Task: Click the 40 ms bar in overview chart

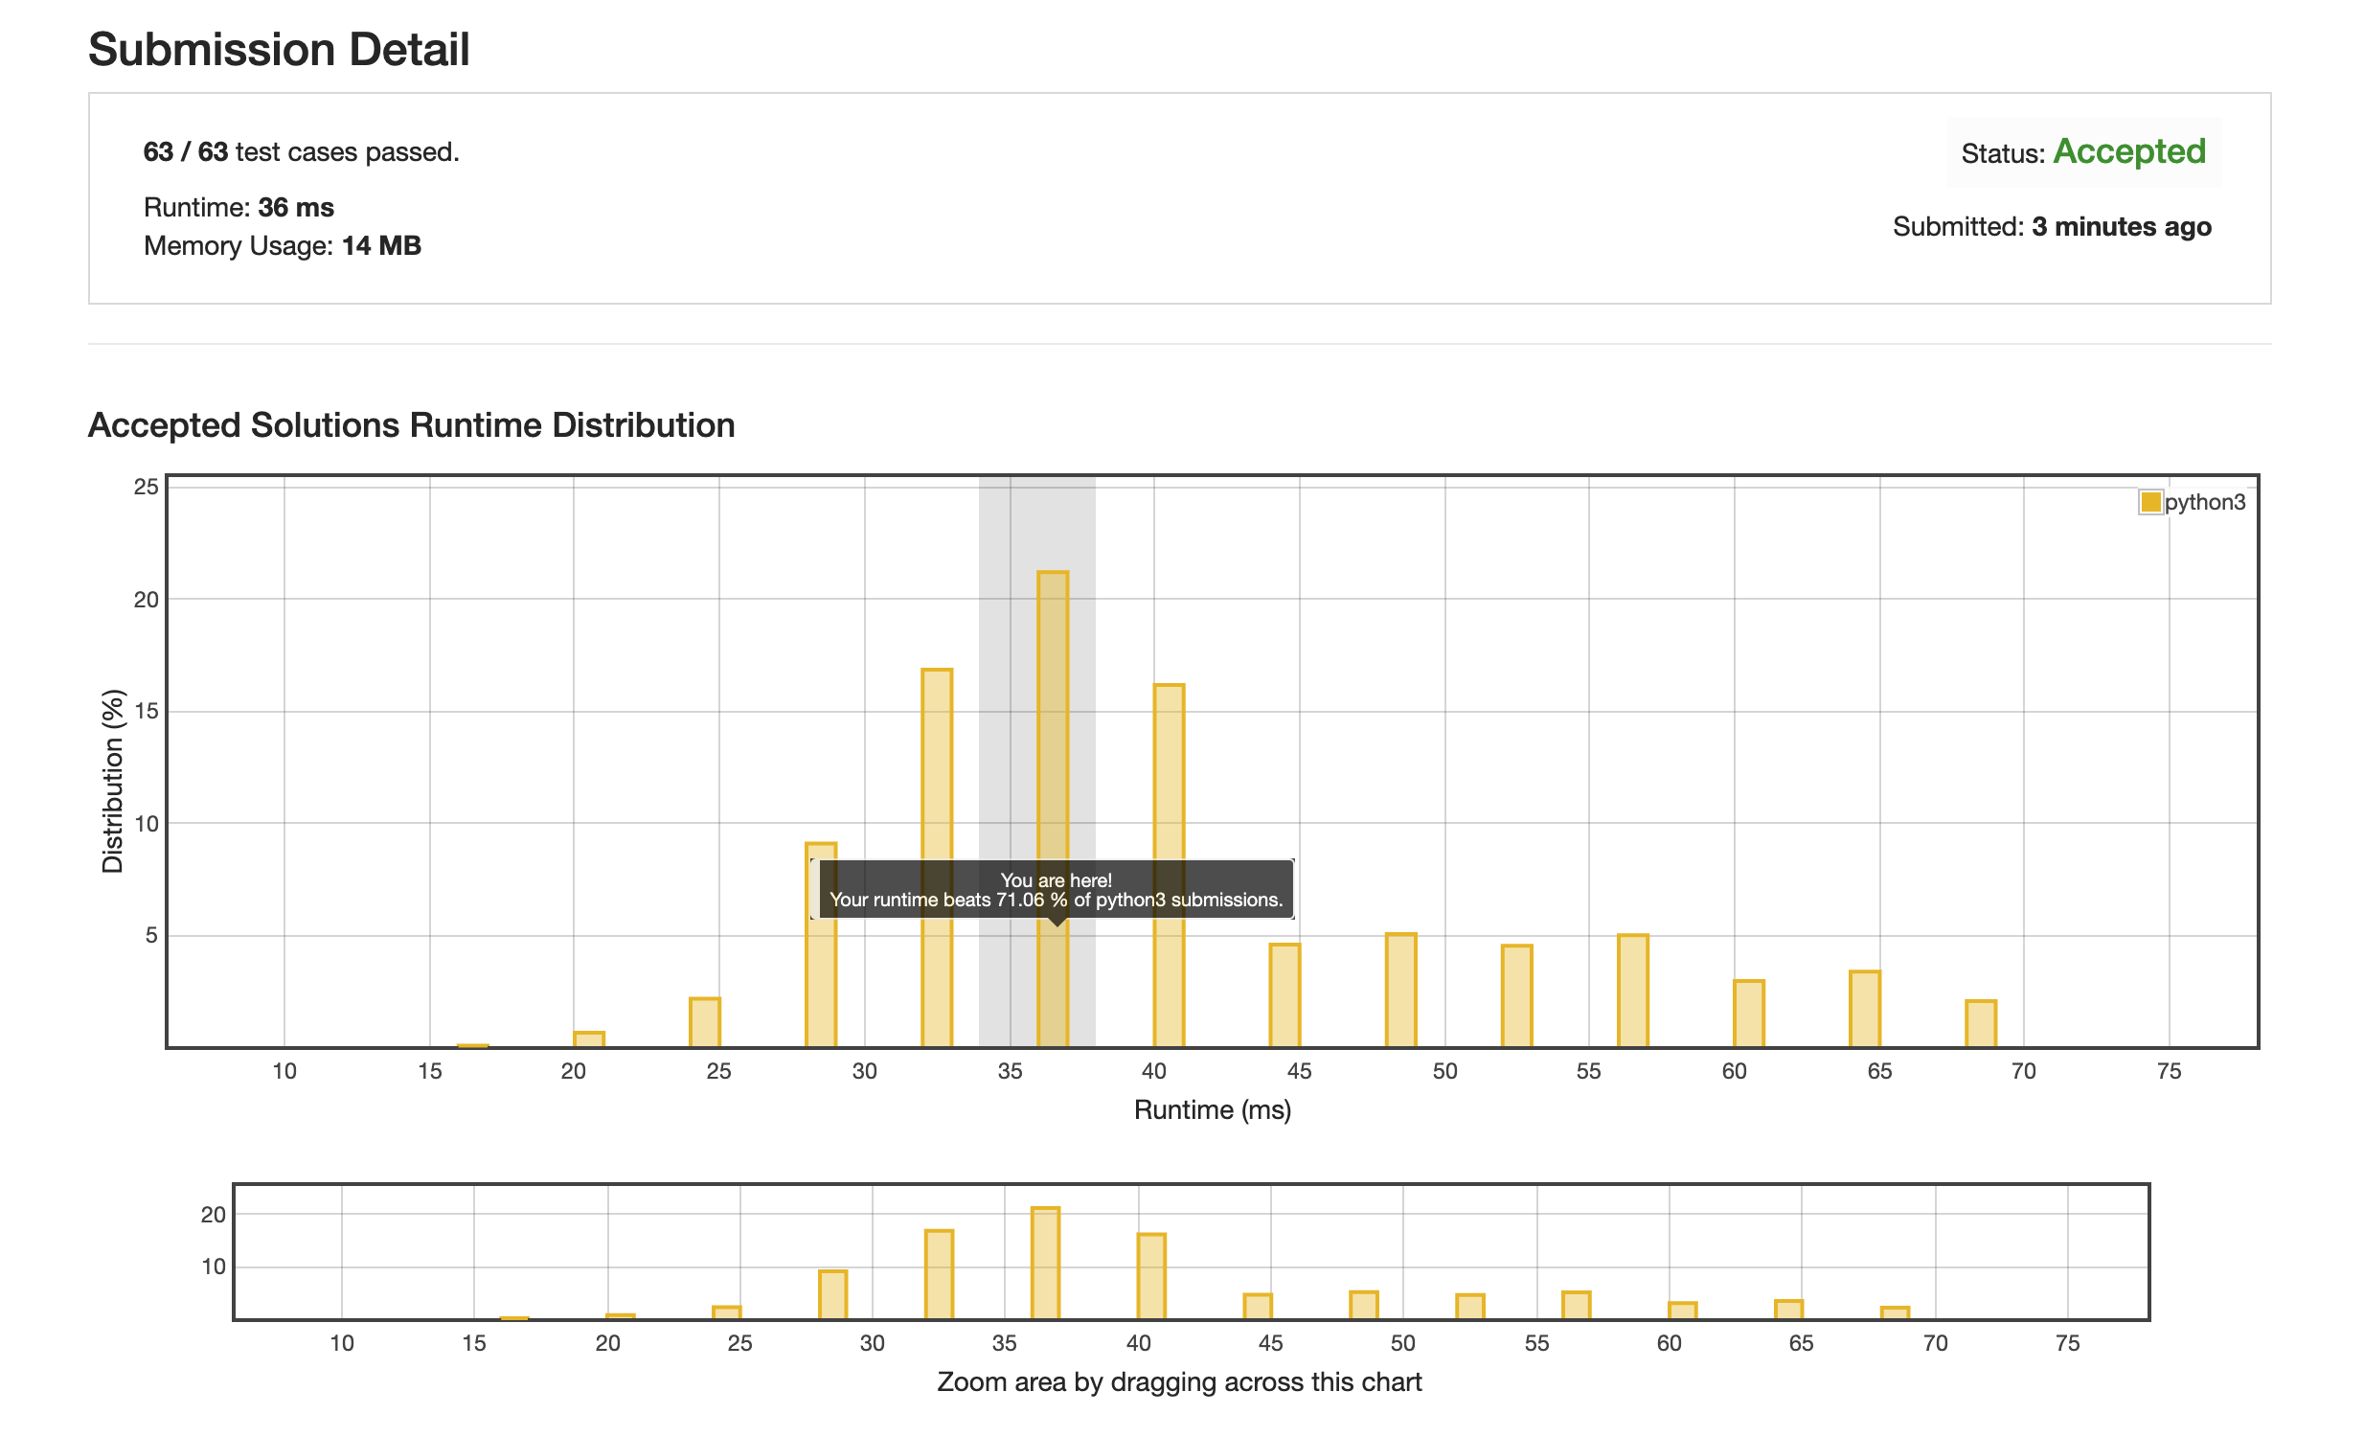Action: [x=1151, y=1276]
